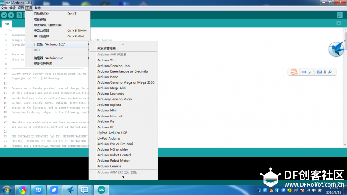Click the New sketch toolbar icon
Viewport: 347px width, 195px height.
[19, 15]
